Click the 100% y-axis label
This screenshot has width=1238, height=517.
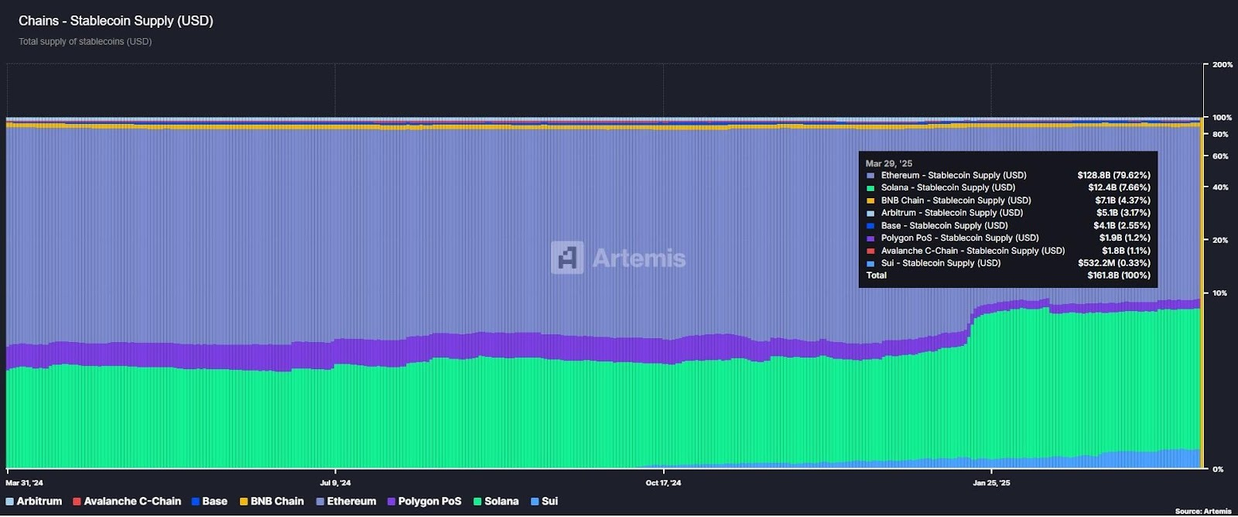[1223, 118]
